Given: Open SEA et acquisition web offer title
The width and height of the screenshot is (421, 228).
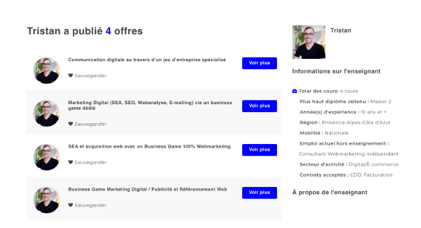Looking at the screenshot, I should (150, 146).
